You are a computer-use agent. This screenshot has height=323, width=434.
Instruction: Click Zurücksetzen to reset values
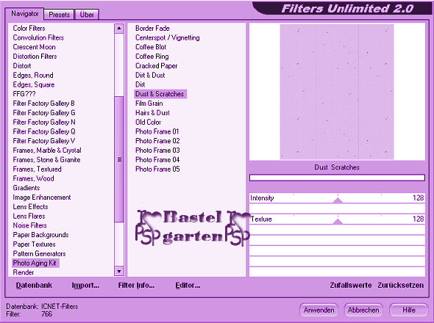[400, 286]
